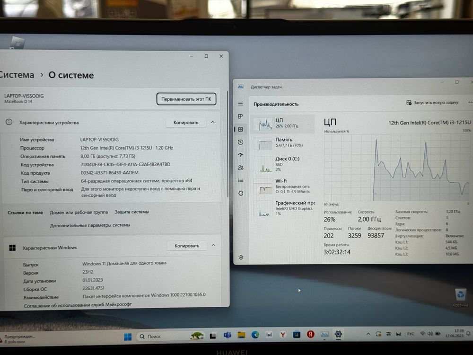Image resolution: width=473 pixels, height=355 pixels.
Task: Click uptime value 3:02:32:14
Action: [x=337, y=252]
